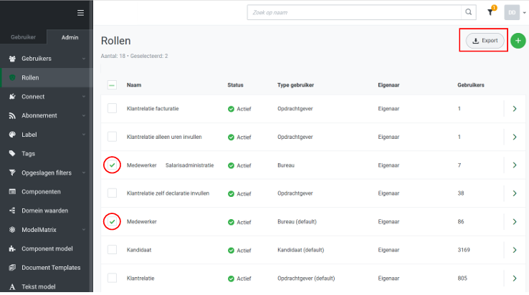Open Document Templates in the sidebar
The height and width of the screenshot is (295, 529).
point(50,268)
